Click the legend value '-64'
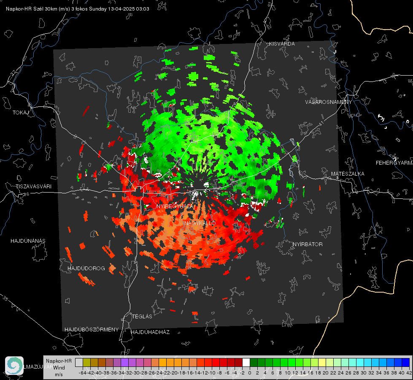 [82, 373]
